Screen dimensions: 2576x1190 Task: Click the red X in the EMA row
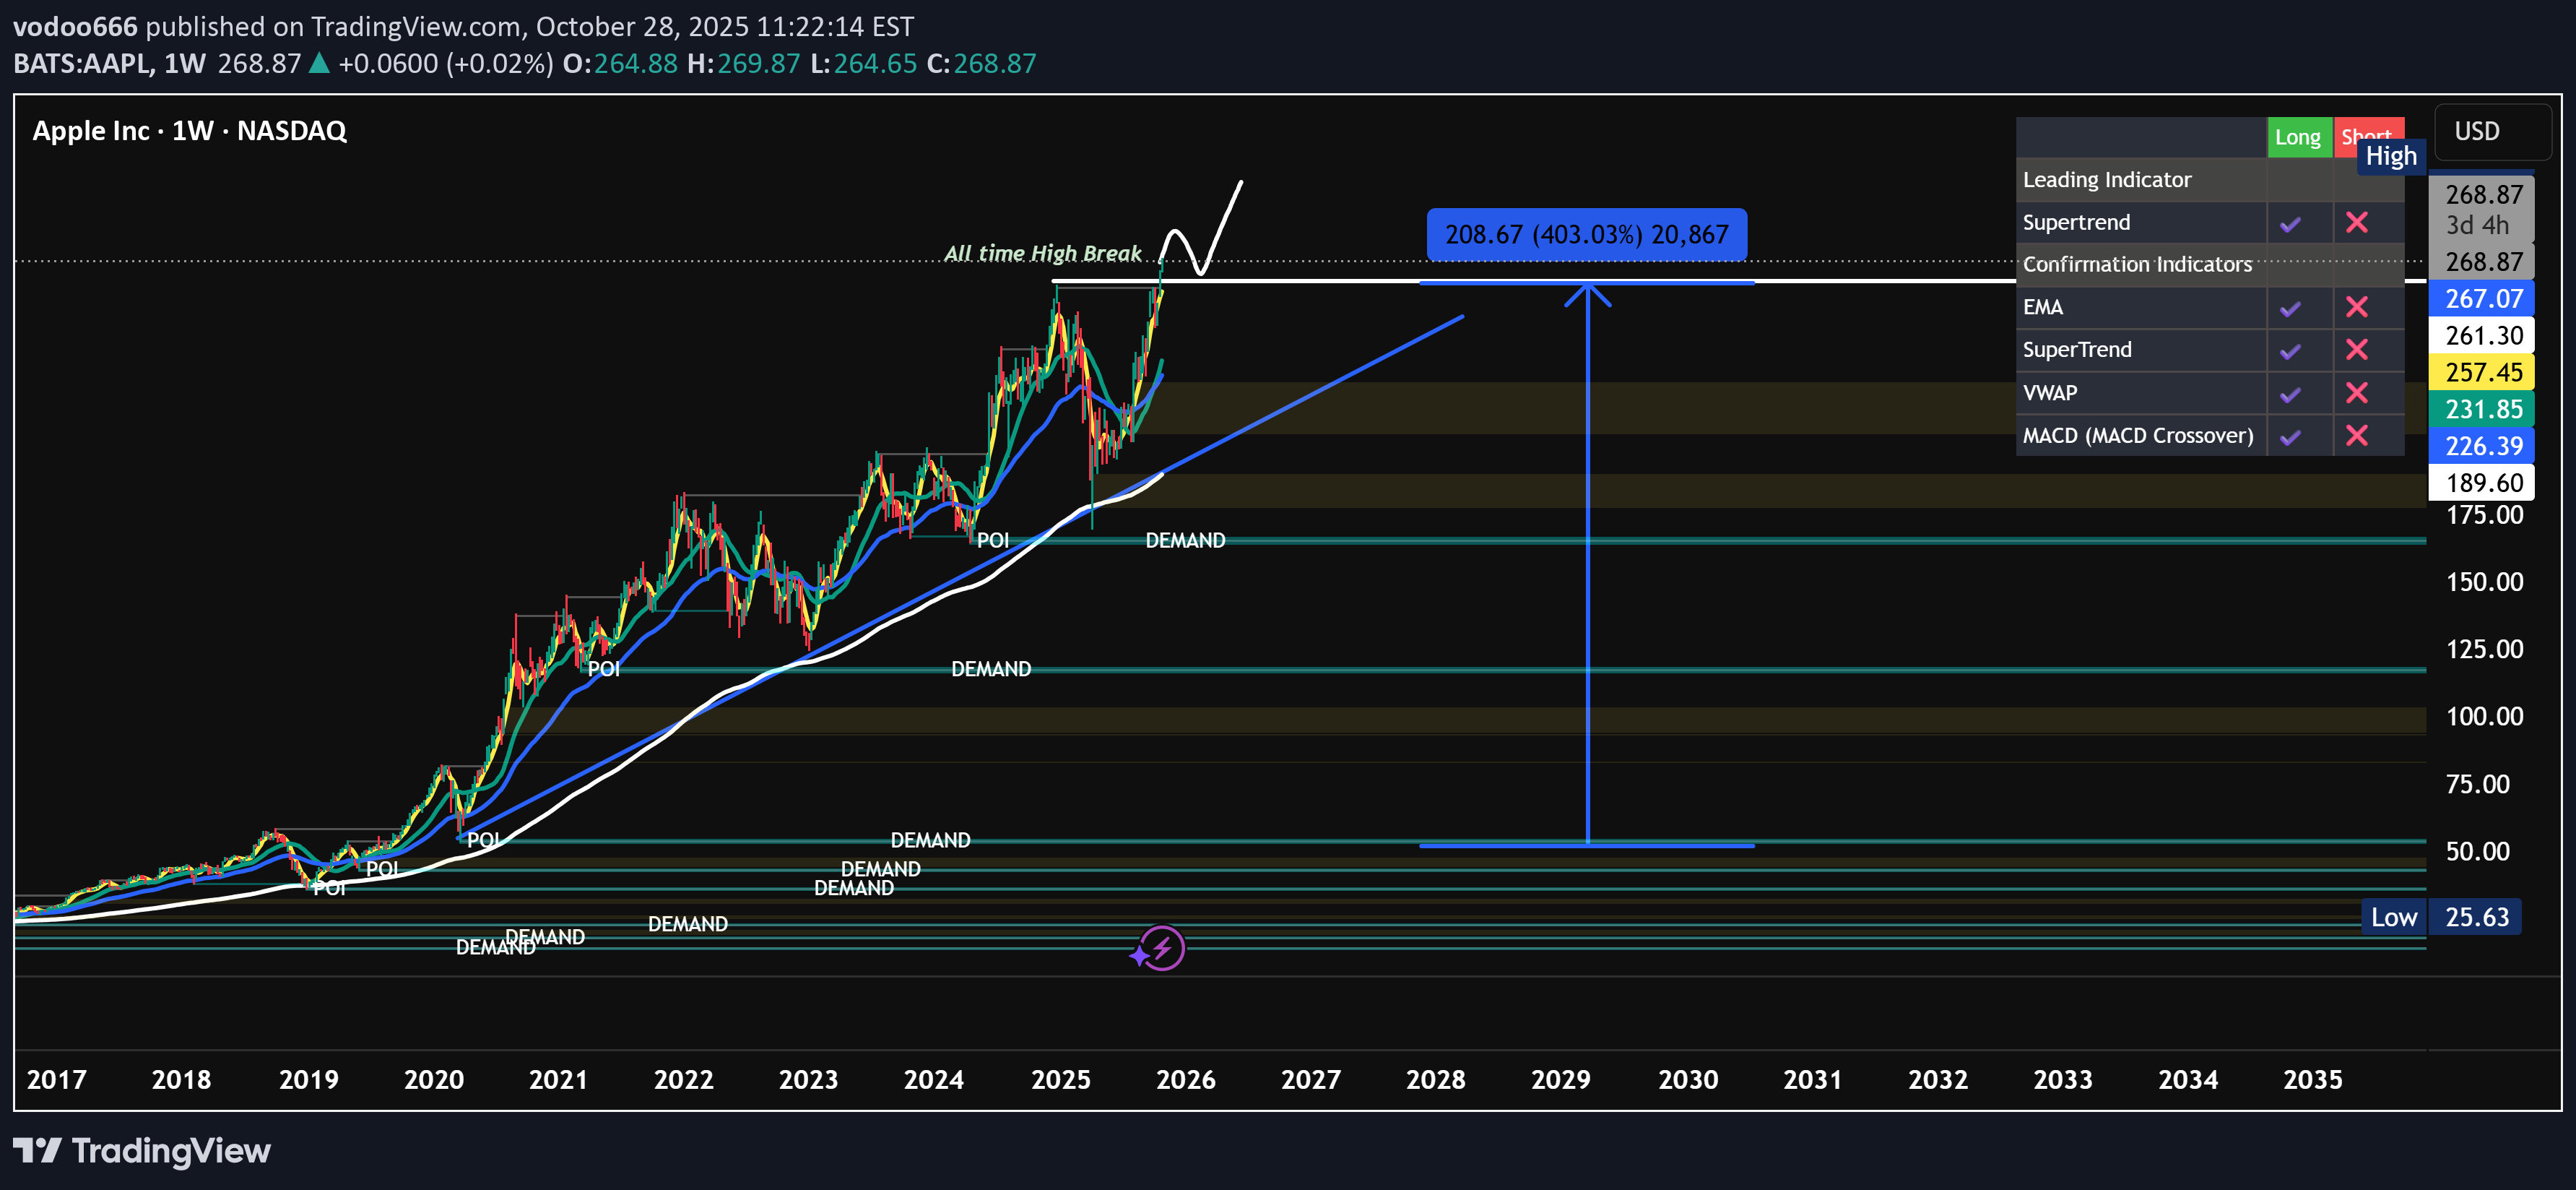point(2356,307)
